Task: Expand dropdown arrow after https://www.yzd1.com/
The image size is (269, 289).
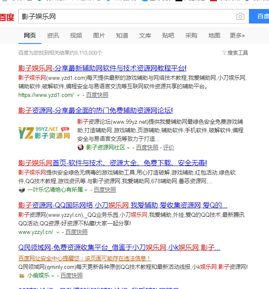Action: [79, 95]
